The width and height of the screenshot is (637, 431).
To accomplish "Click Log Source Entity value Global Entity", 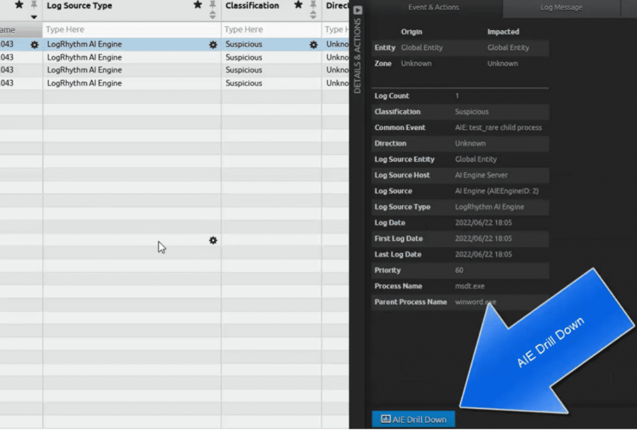I will tap(476, 159).
